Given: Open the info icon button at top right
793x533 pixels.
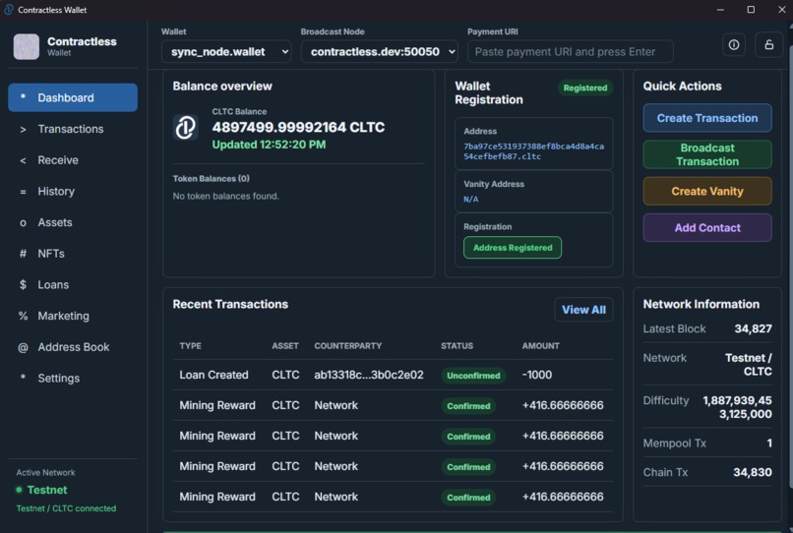Looking at the screenshot, I should (733, 45).
